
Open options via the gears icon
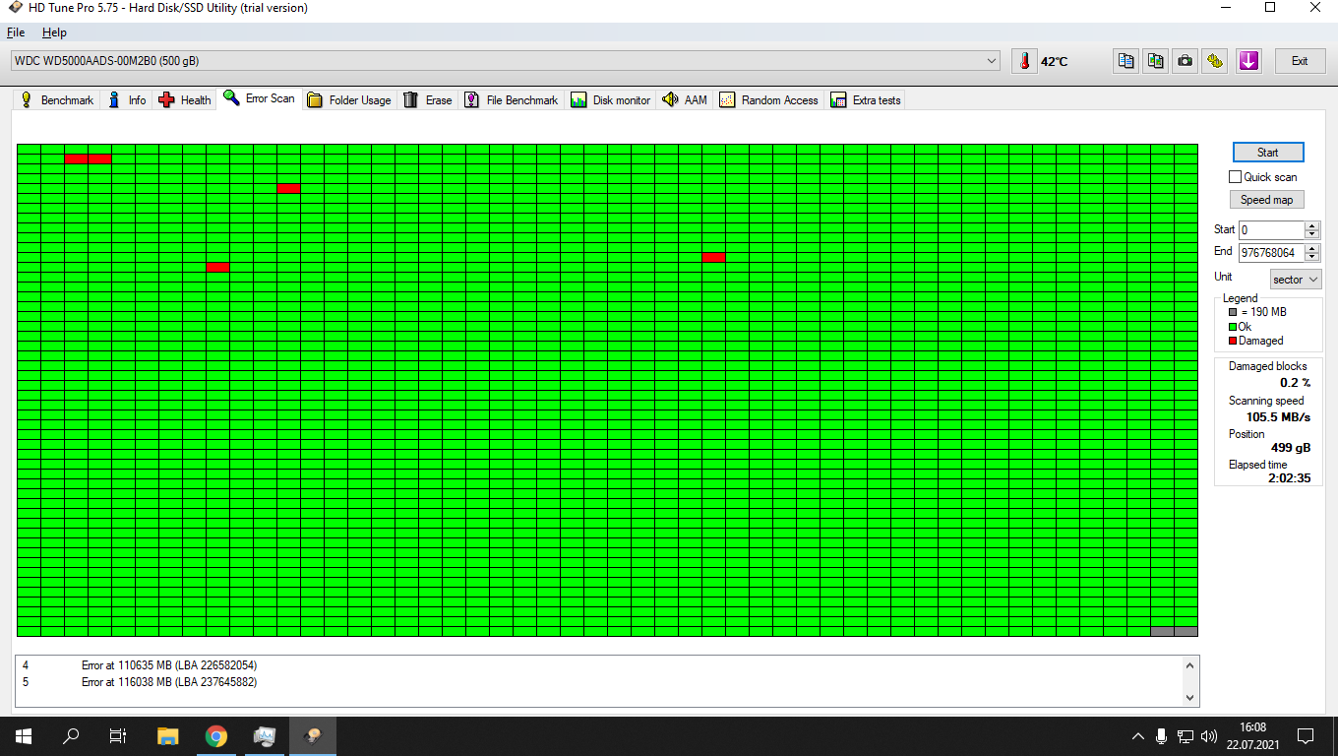tap(1216, 61)
